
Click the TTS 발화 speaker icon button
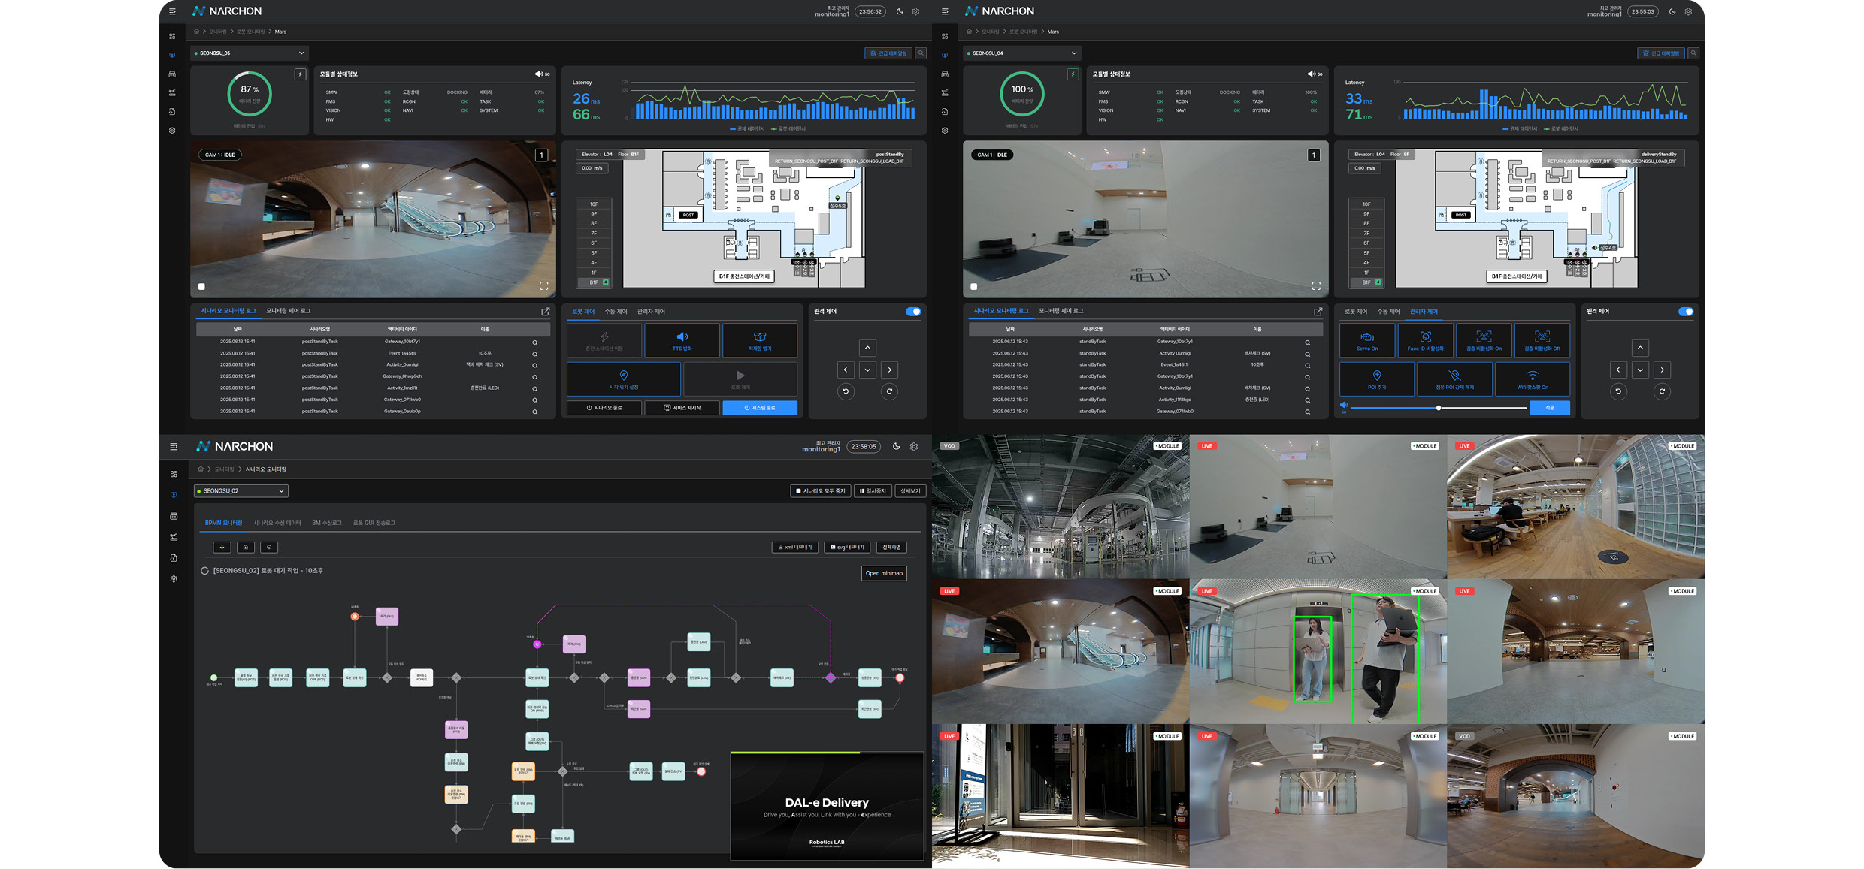pyautogui.click(x=682, y=337)
